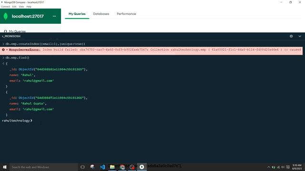
Task: Open the Windows Start menu
Action: pyautogui.click(x=5, y=167)
